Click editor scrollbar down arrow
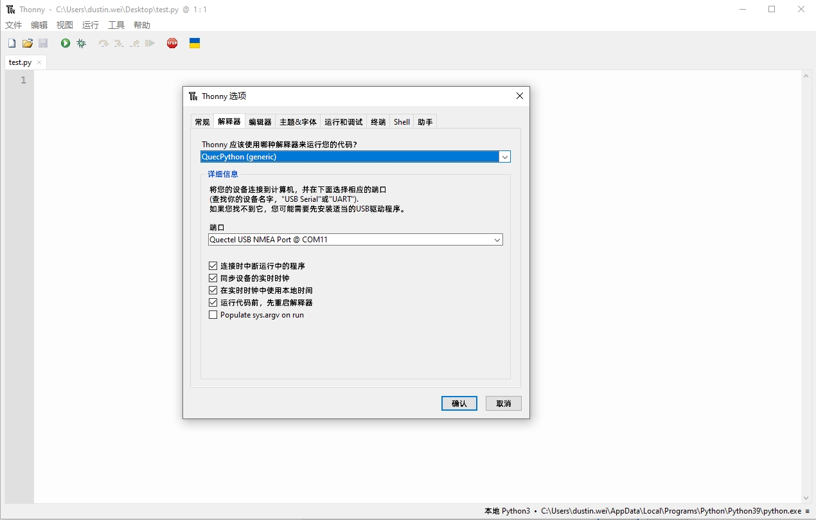 (806, 498)
